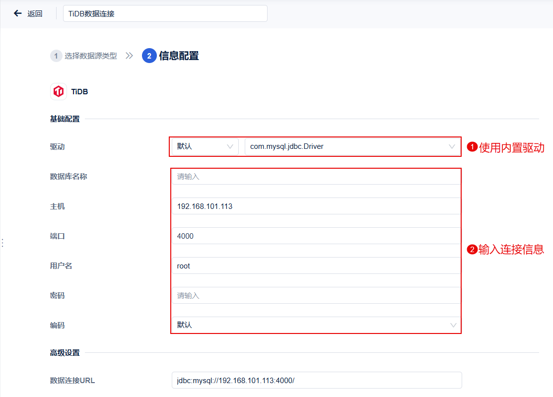Click the 数据库名称 input field

(x=316, y=176)
